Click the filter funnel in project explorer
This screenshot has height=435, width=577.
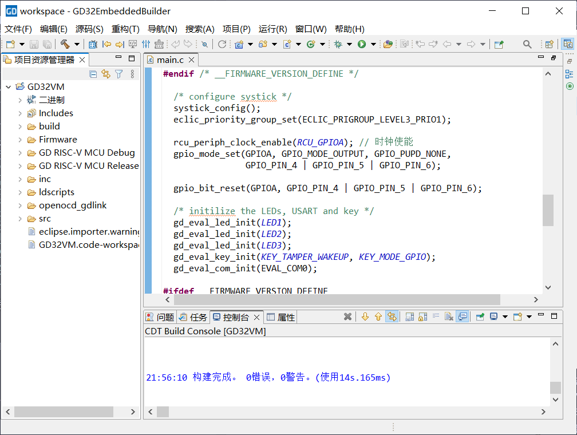pyautogui.click(x=118, y=74)
